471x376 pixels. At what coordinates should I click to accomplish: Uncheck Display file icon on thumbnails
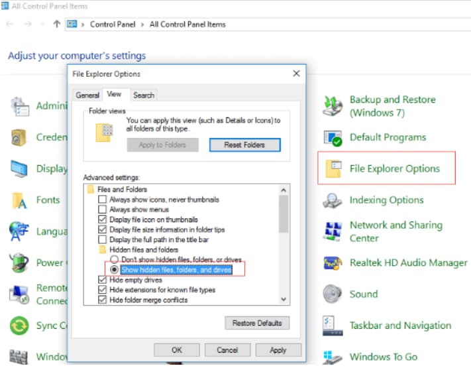(x=102, y=219)
